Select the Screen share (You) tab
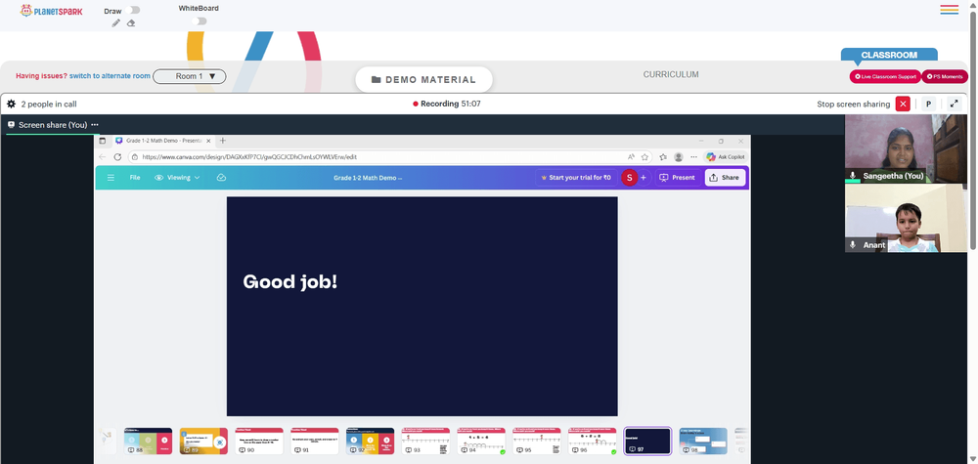978x464 pixels. click(53, 125)
